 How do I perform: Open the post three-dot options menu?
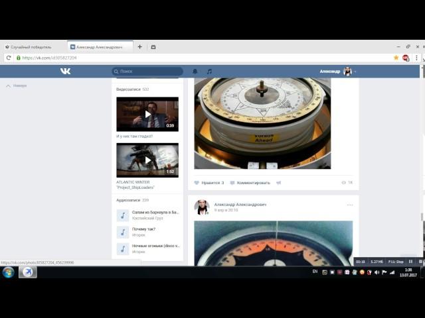tap(350, 205)
